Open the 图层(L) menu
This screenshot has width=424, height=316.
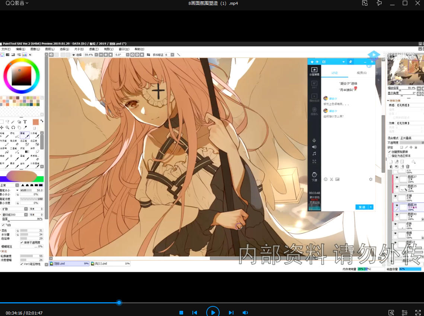(50, 49)
